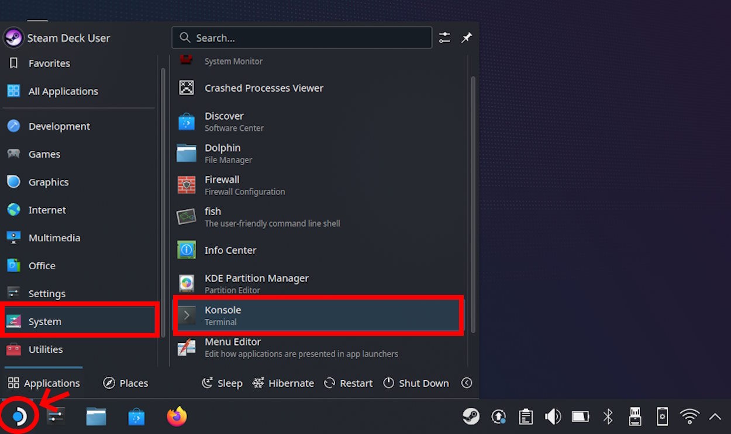
Task: Pin the launcher menu open
Action: coord(467,37)
